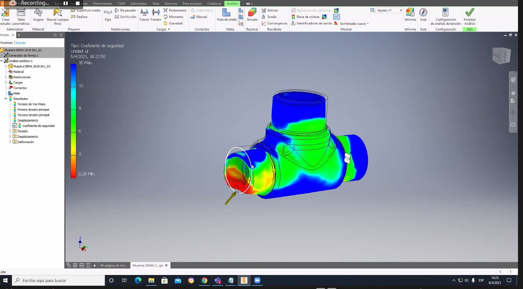Screen dimensions: 523x289
Task: Choose Sin fricción restriction
Action: click(x=126, y=17)
